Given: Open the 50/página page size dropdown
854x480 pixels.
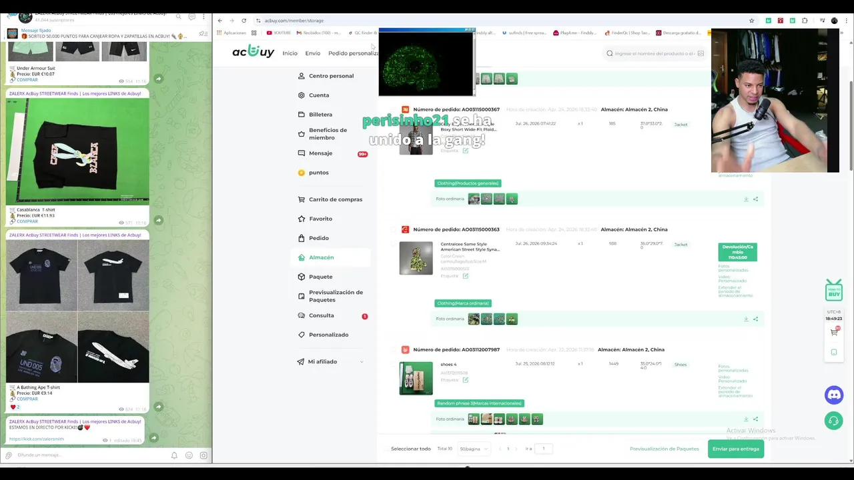Looking at the screenshot, I should tap(474, 449).
